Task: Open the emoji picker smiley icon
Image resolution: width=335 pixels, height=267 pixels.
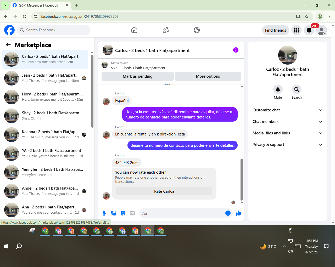Action: pos(228,213)
